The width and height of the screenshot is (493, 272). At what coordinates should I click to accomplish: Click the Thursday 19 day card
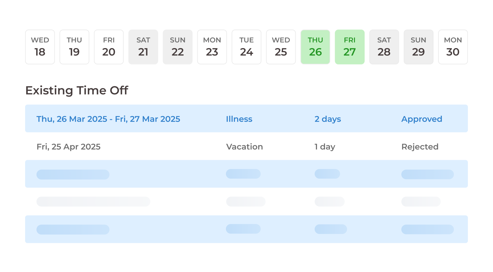pyautogui.click(x=74, y=47)
